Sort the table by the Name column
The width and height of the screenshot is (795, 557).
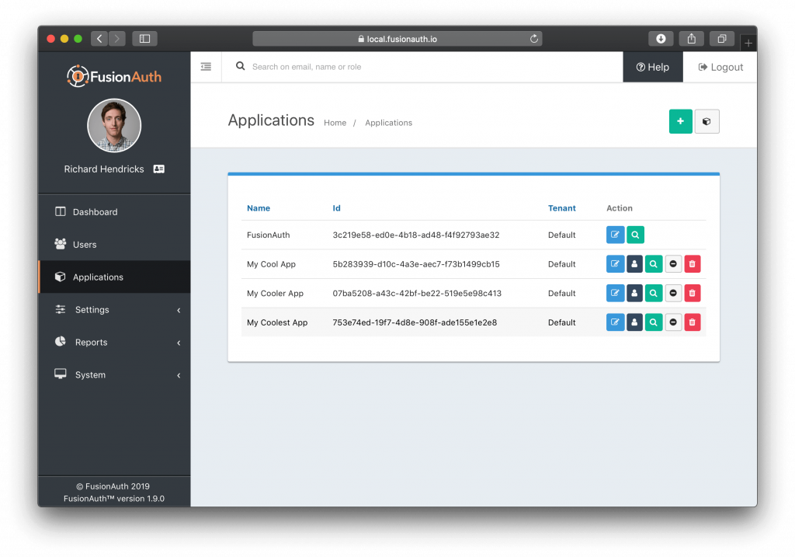[x=258, y=207]
